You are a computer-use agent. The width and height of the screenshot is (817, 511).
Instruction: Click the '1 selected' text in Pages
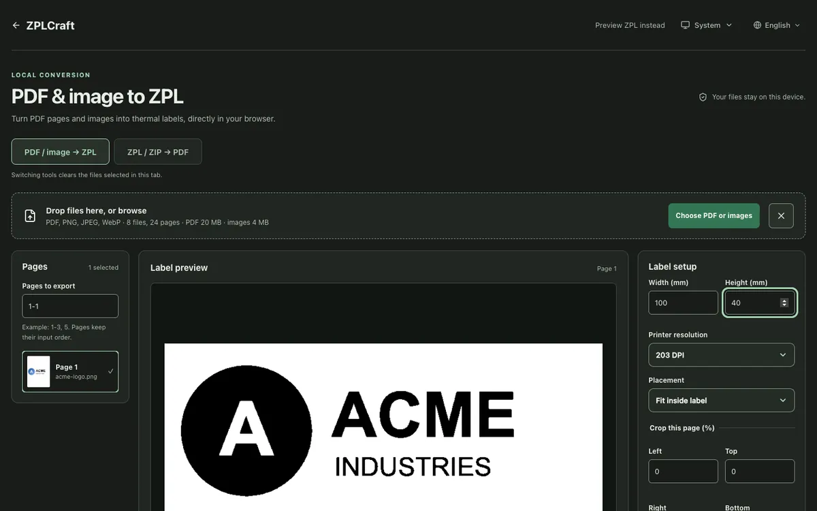[x=103, y=268]
